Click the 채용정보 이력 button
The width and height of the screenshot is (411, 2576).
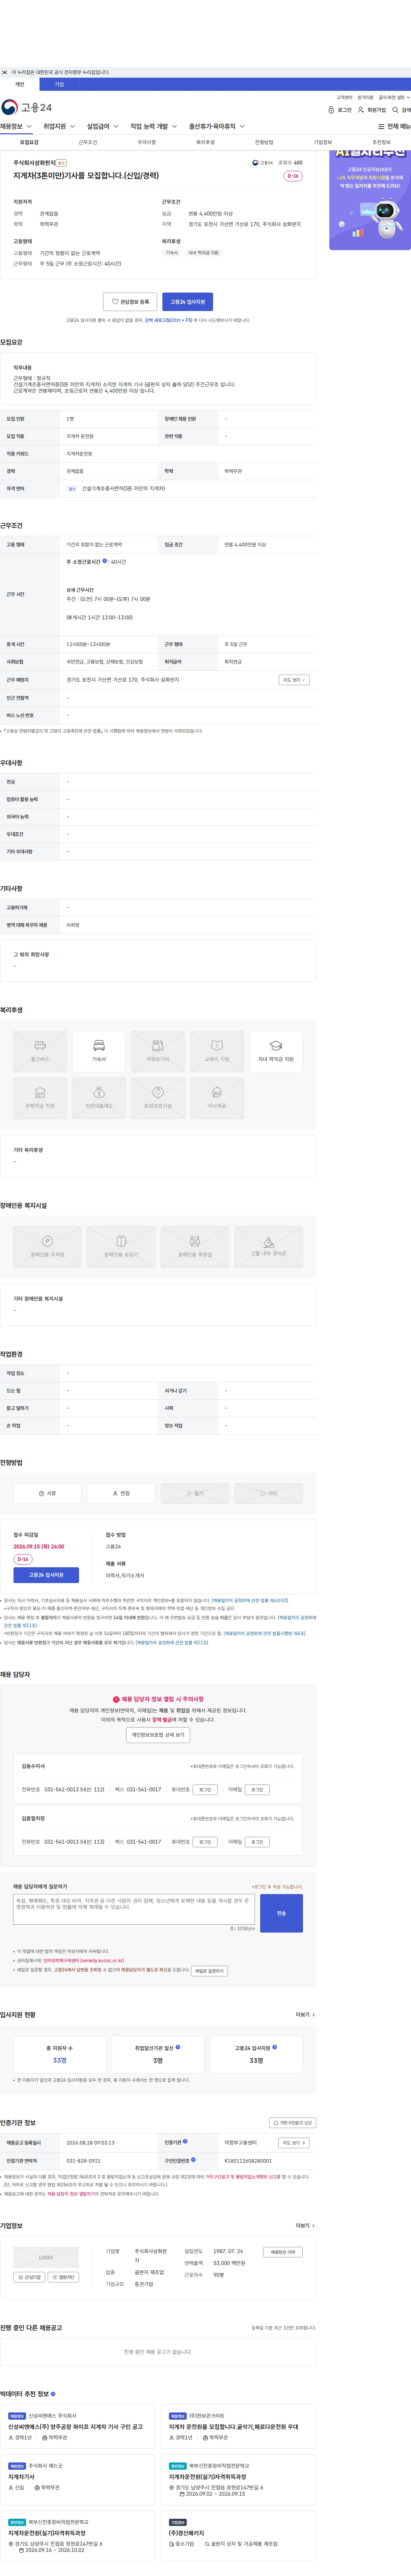click(x=283, y=2252)
